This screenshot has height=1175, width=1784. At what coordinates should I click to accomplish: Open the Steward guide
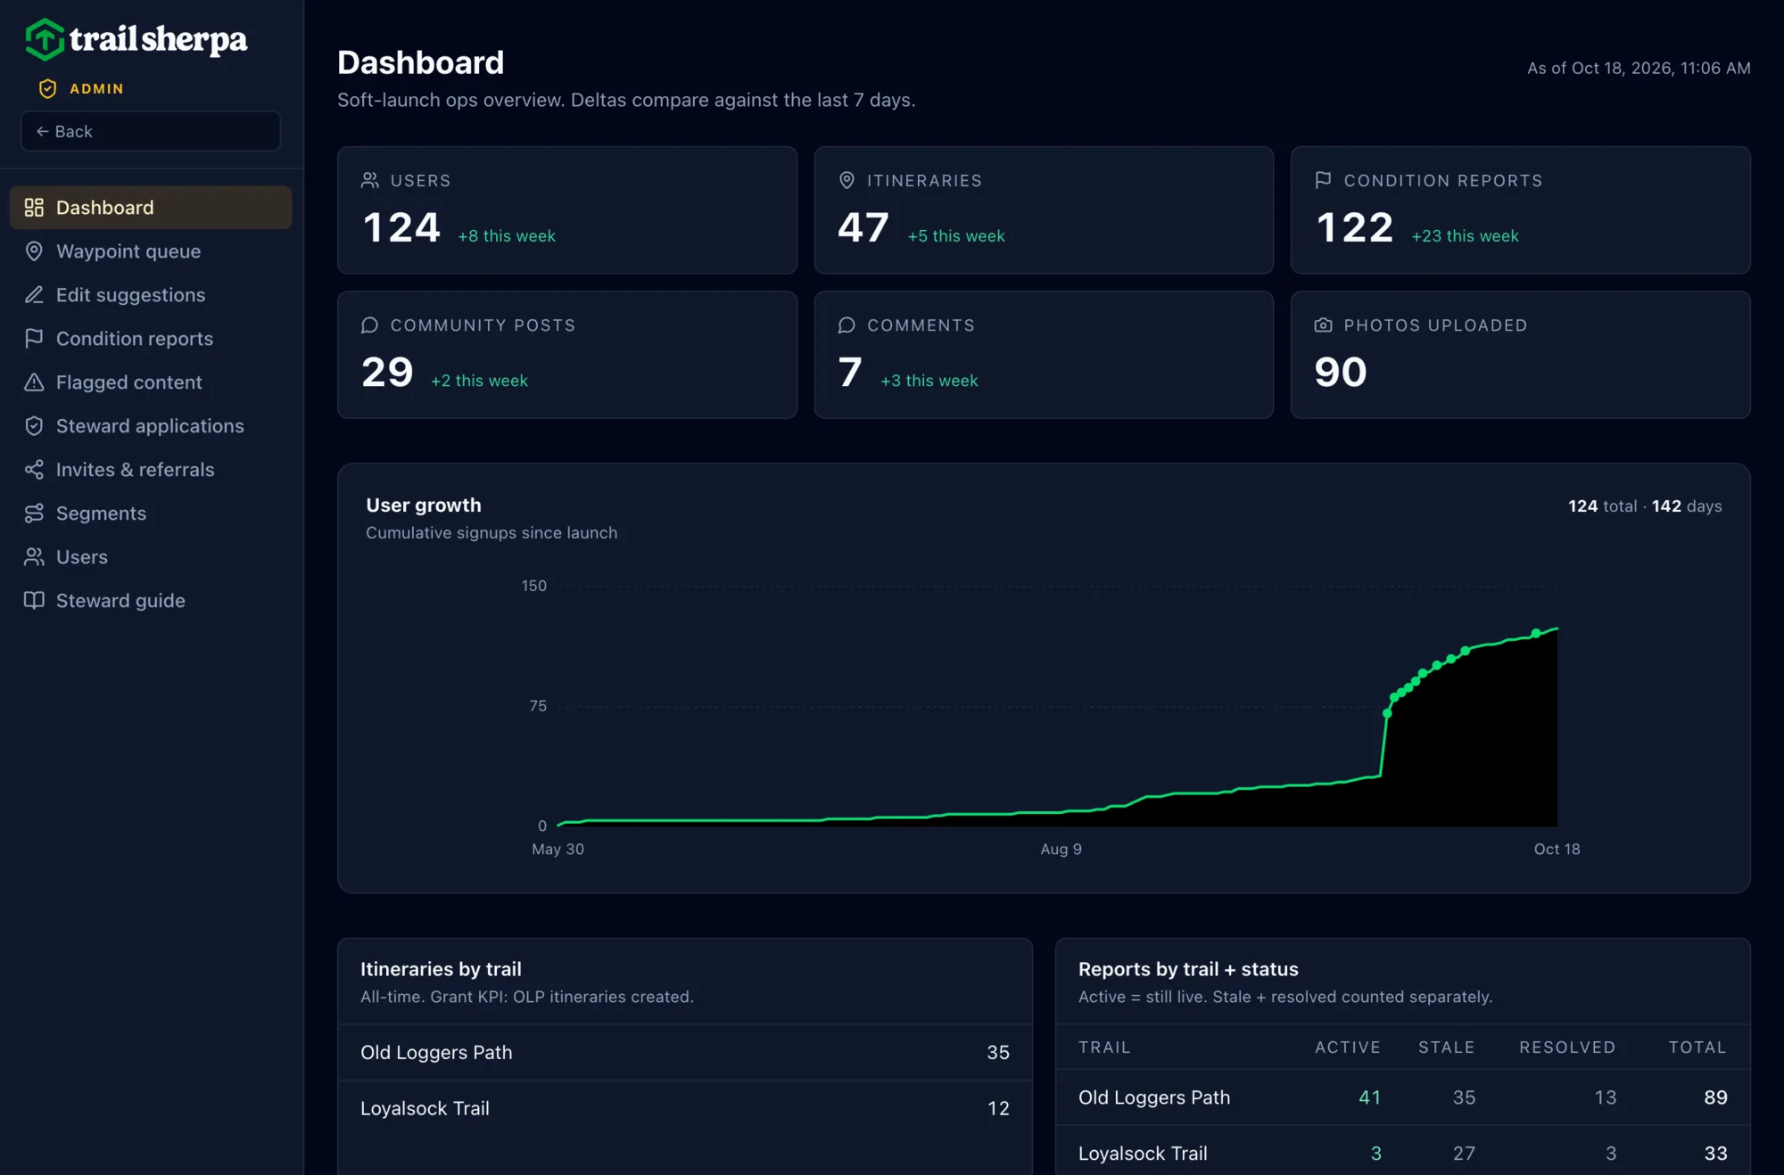pyautogui.click(x=151, y=600)
